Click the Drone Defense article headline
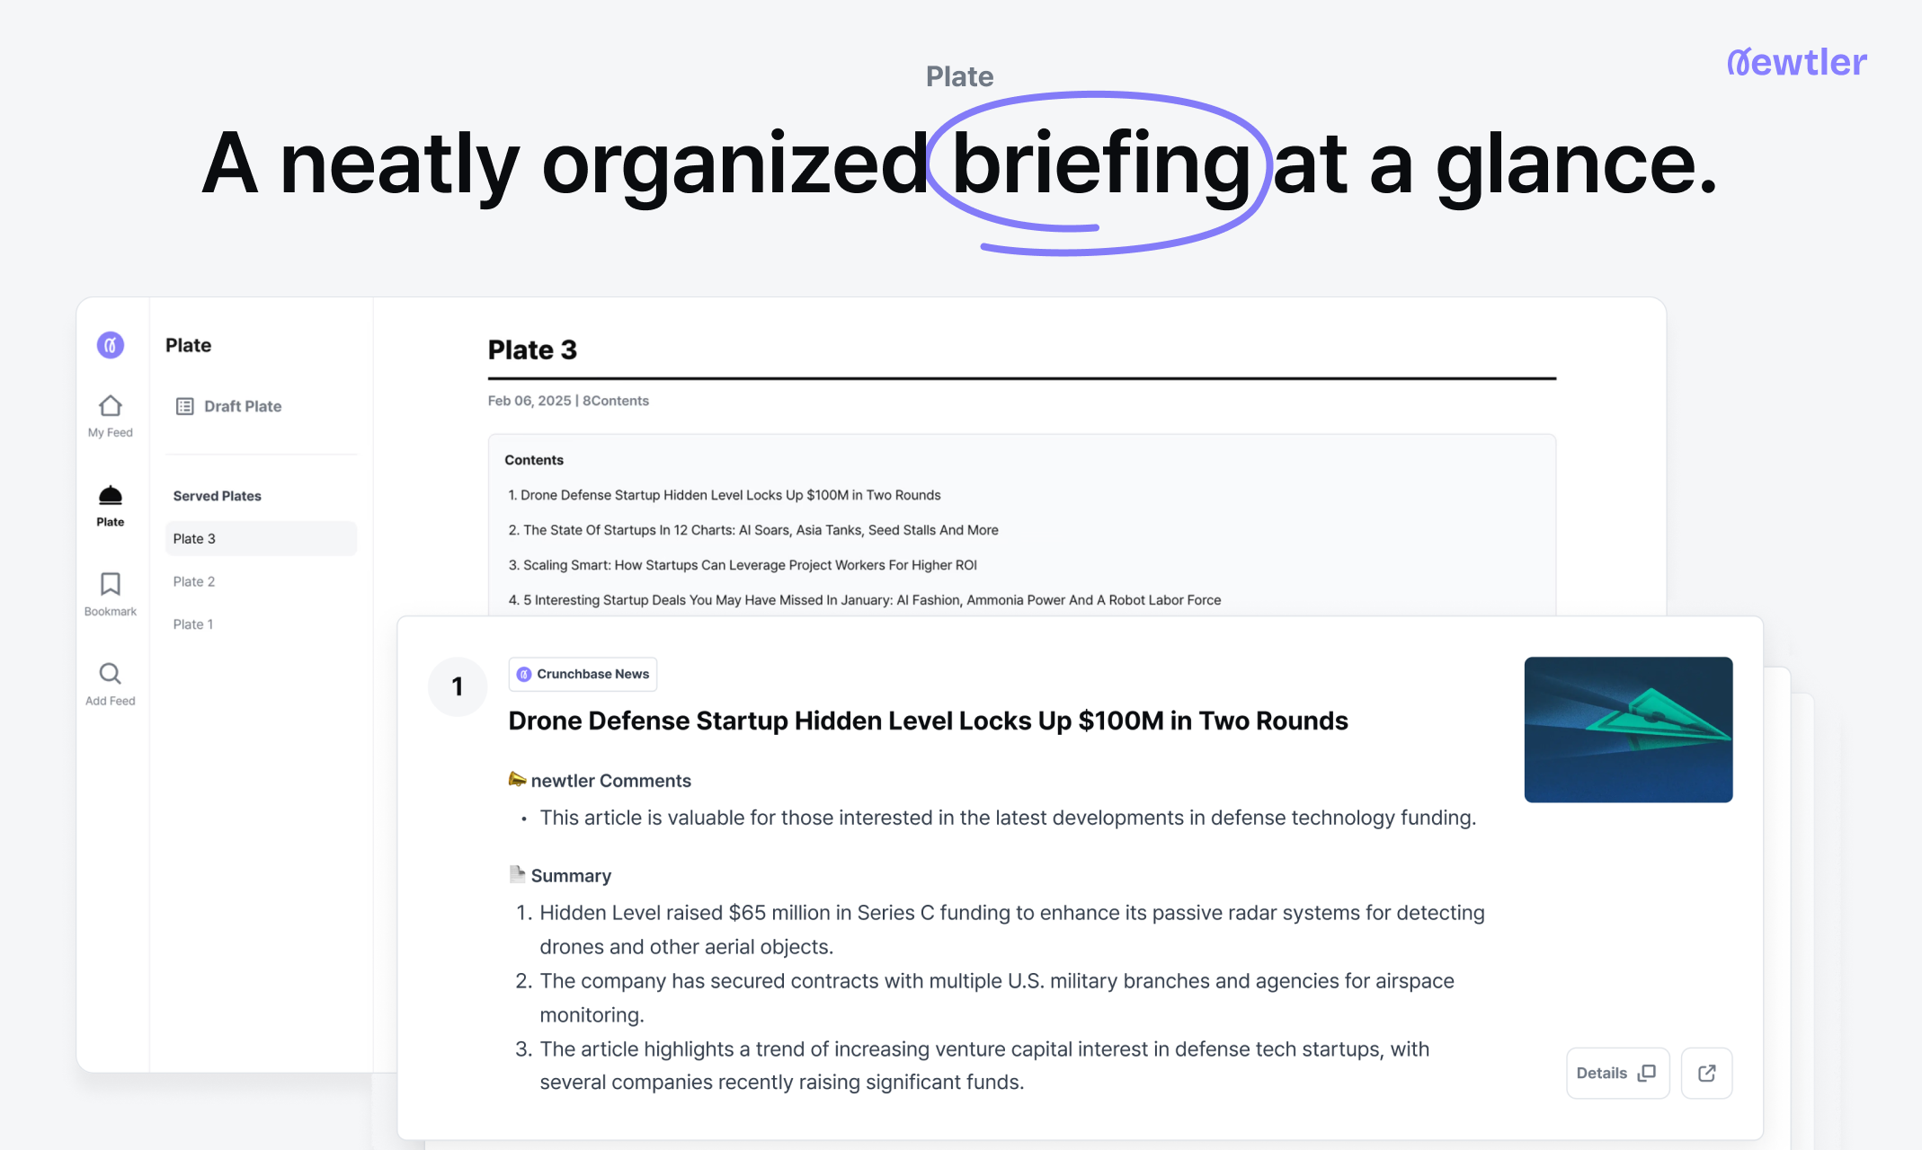This screenshot has height=1150, width=1922. tap(928, 721)
